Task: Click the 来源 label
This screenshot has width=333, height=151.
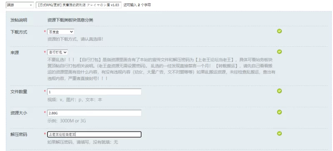Action: 15,53
